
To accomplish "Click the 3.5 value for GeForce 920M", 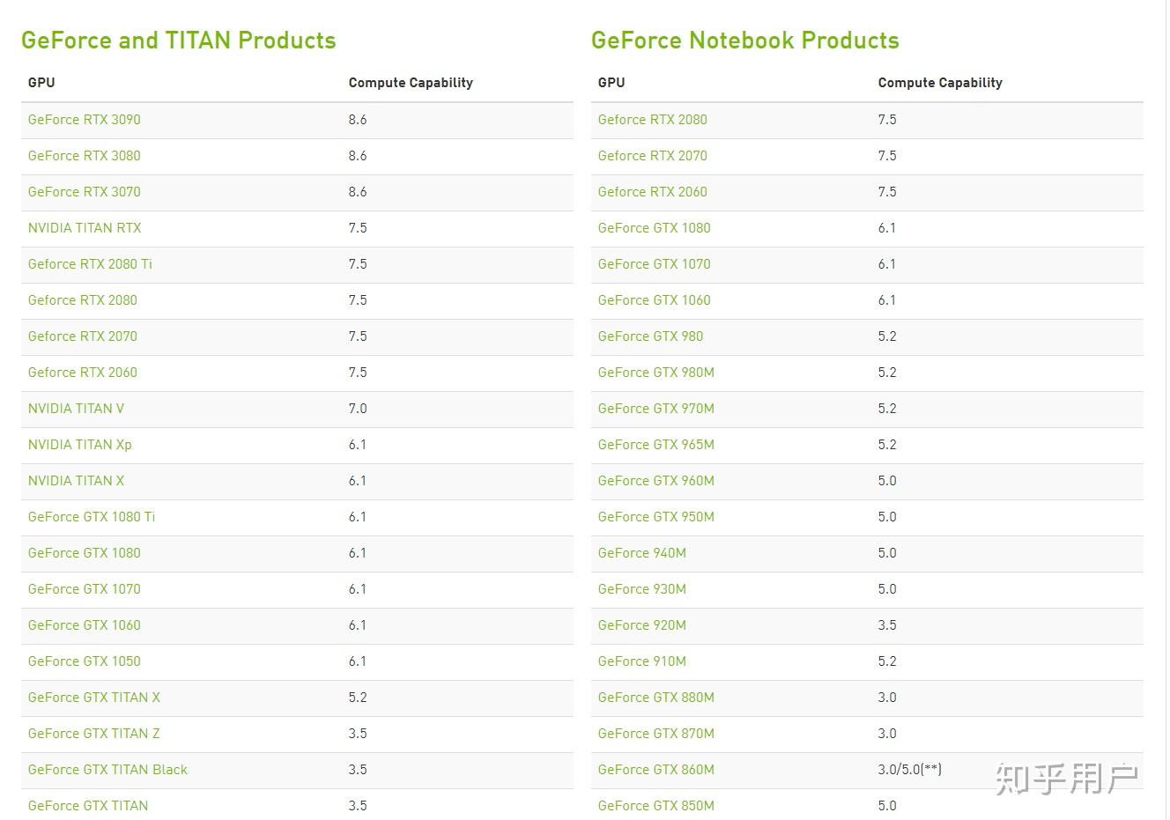I will (x=887, y=625).
